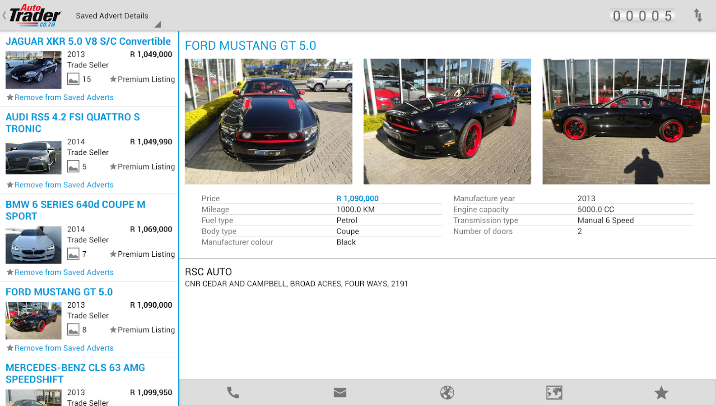Viewport: 716px width, 406px height.
Task: Tap the Jaguar XKR thumbnail image
Action: click(33, 70)
